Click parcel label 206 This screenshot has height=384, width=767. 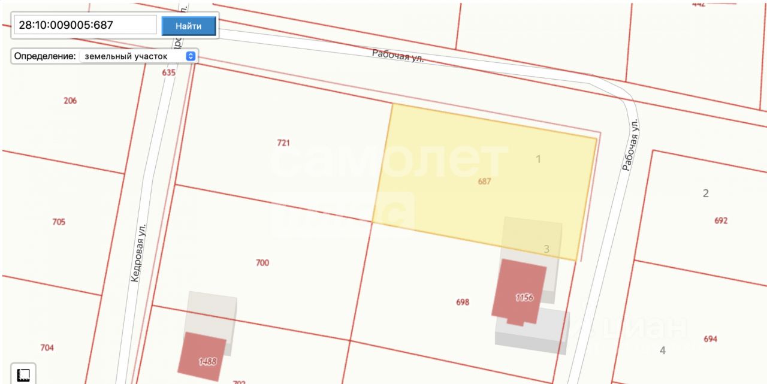(70, 101)
